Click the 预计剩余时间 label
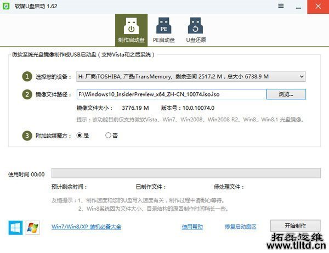The width and height of the screenshot is (329, 253). (x=69, y=187)
